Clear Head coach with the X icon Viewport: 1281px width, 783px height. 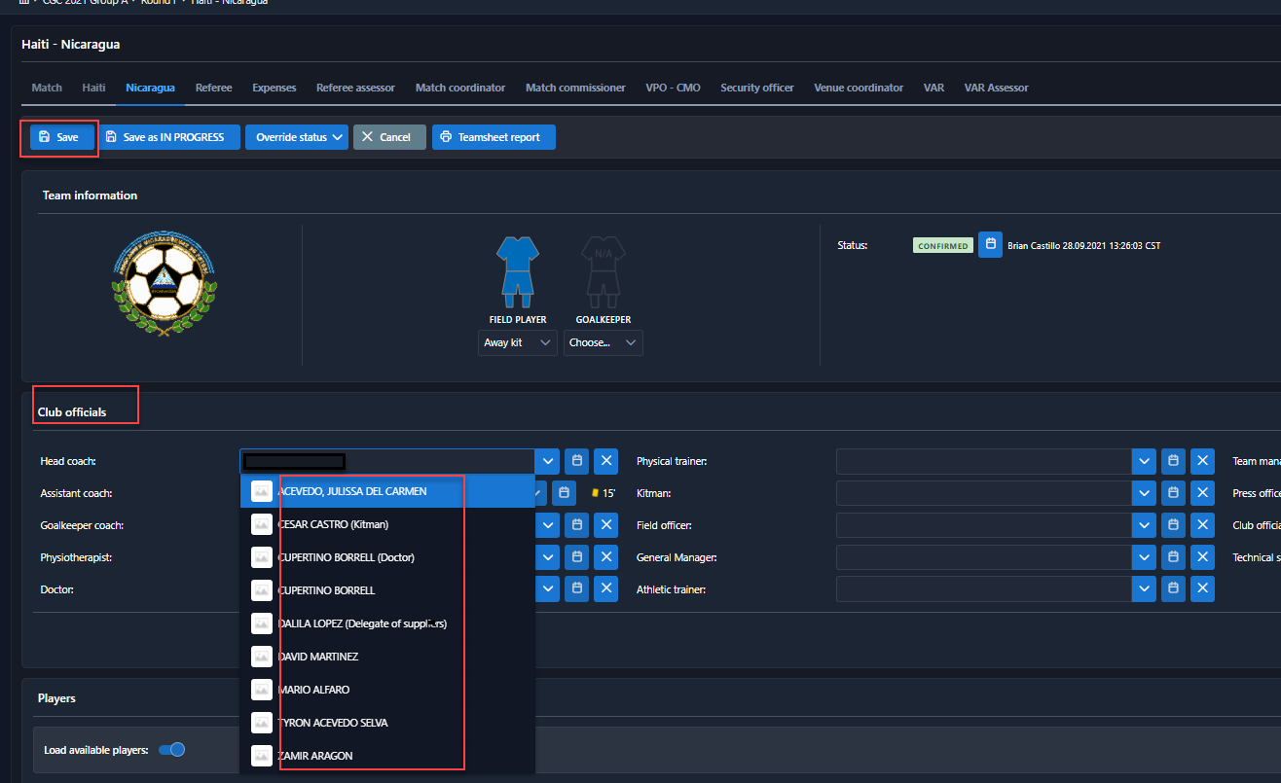click(606, 461)
